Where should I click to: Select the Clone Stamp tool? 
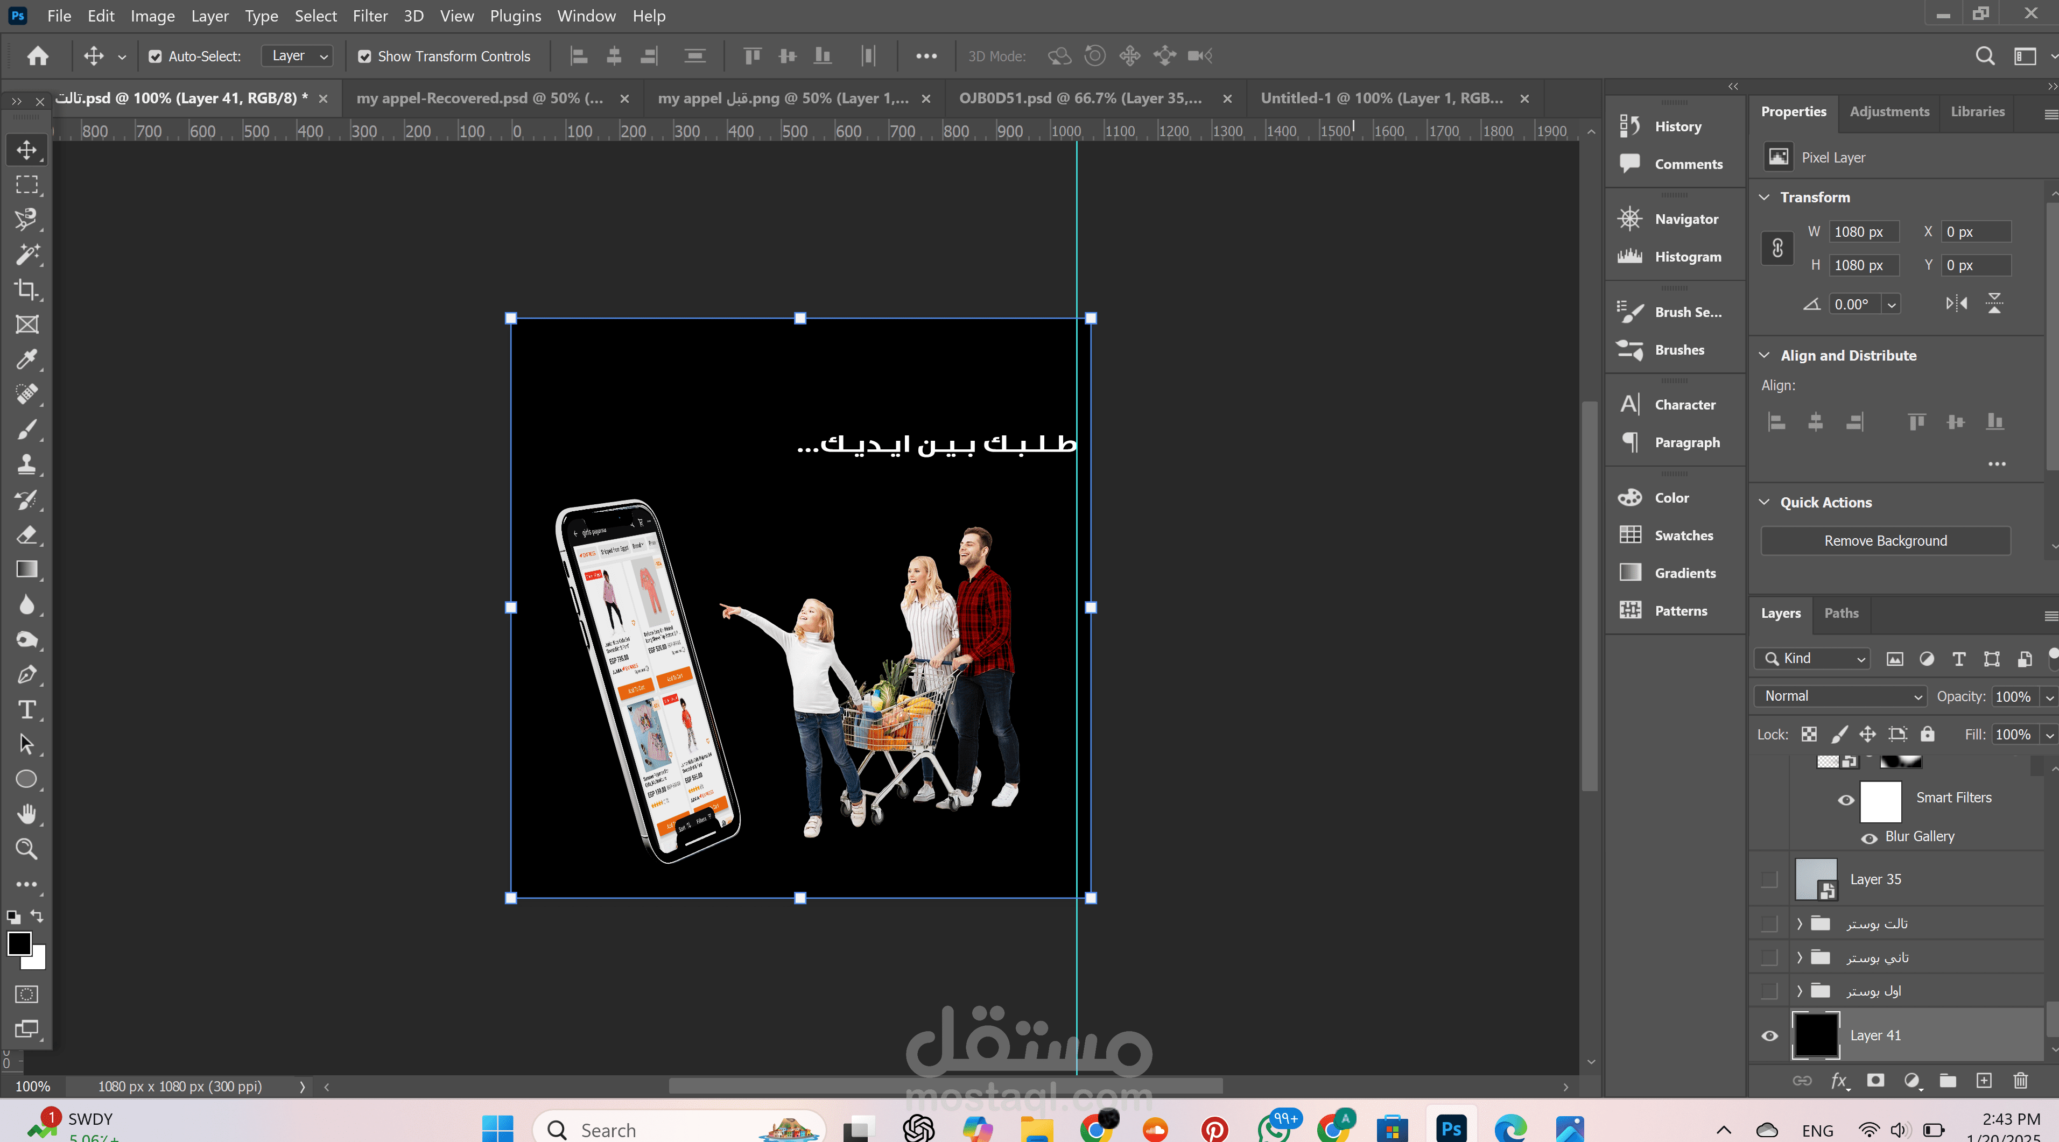click(26, 464)
